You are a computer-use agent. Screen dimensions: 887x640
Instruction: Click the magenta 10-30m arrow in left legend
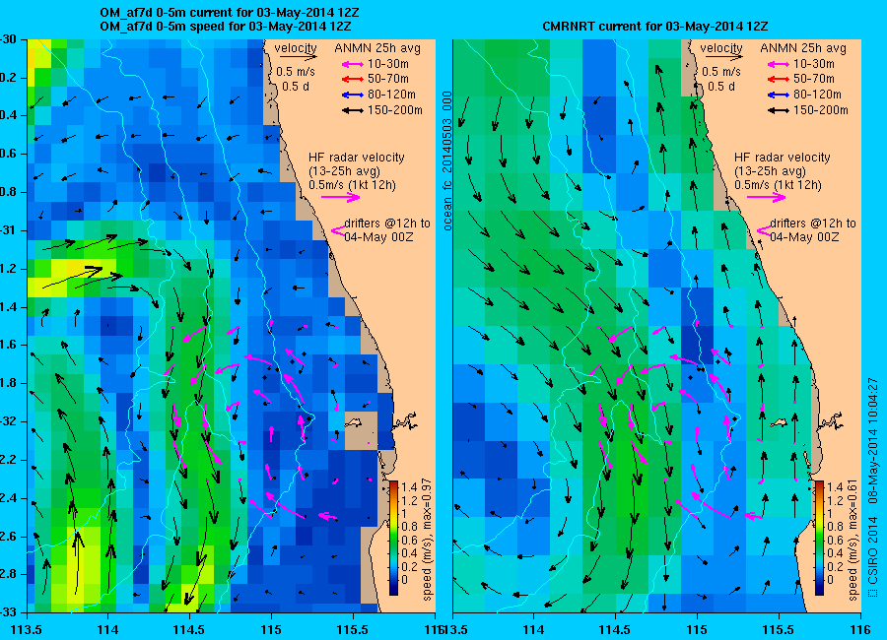[352, 64]
